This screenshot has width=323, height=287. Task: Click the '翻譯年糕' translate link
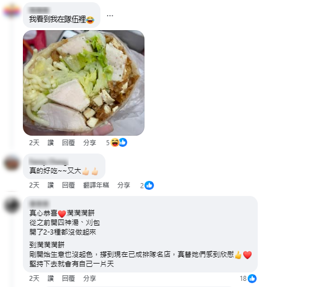[x=96, y=185]
